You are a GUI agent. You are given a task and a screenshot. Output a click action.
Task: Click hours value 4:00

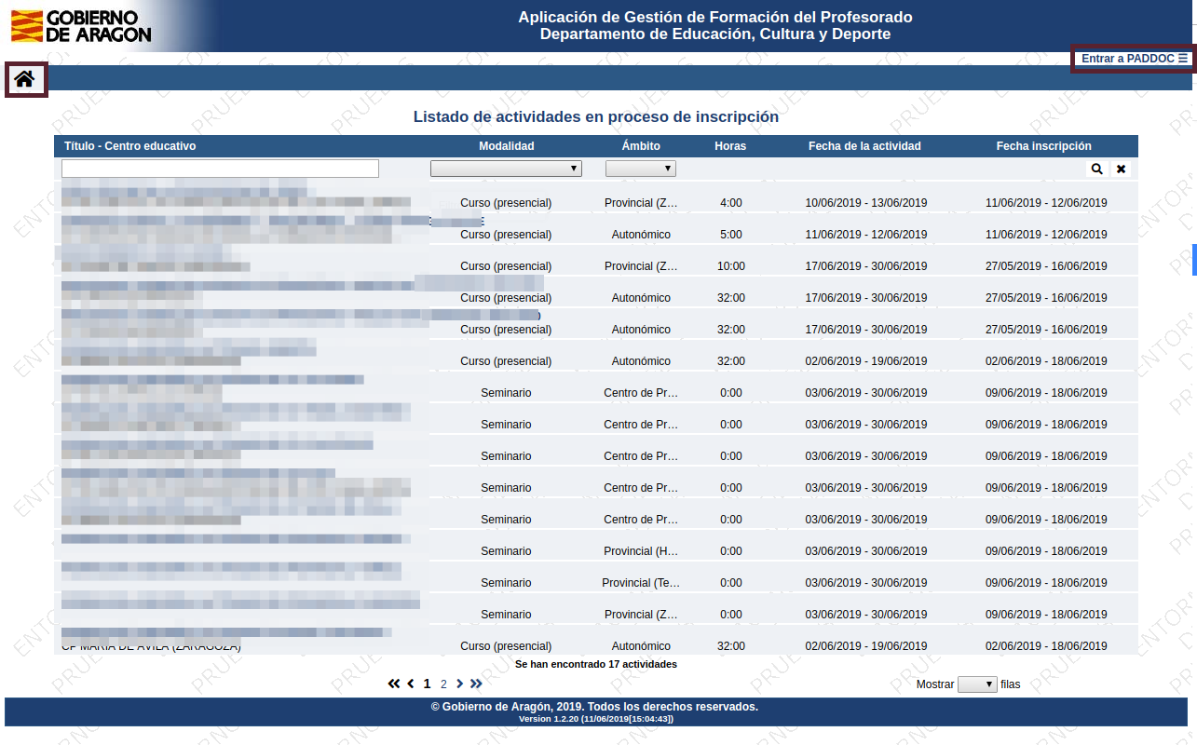(731, 203)
